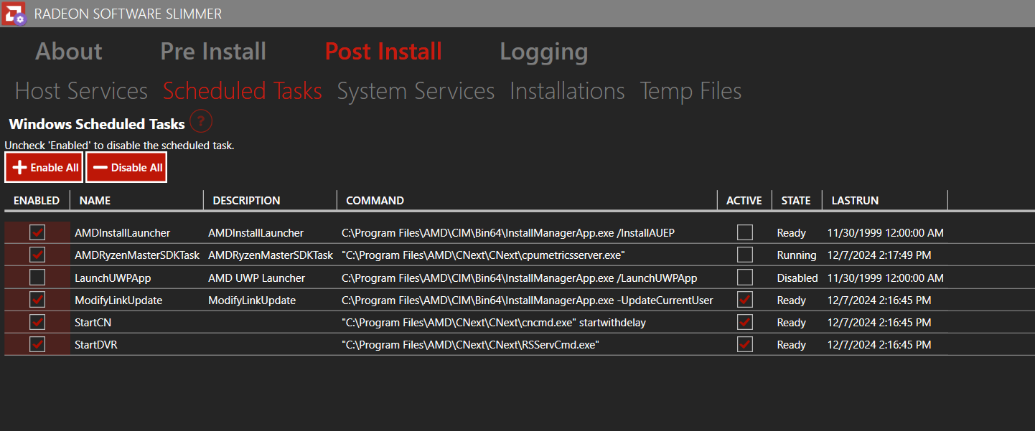Open the About tab
1035x431 pixels.
pyautogui.click(x=69, y=52)
